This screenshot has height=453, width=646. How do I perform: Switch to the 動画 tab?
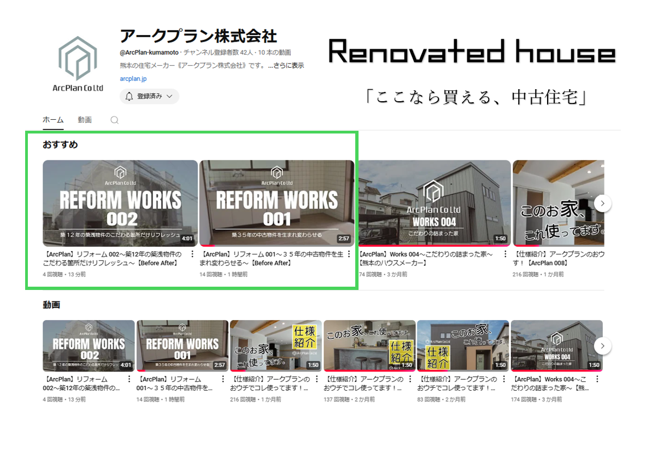[85, 120]
